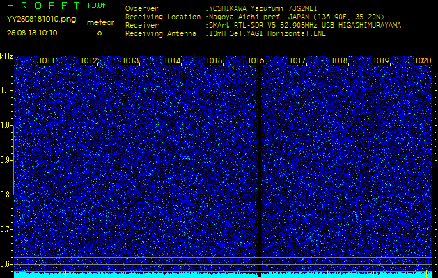Click the yellow meteor marker between 1018 and 1019

coord(374,274)
